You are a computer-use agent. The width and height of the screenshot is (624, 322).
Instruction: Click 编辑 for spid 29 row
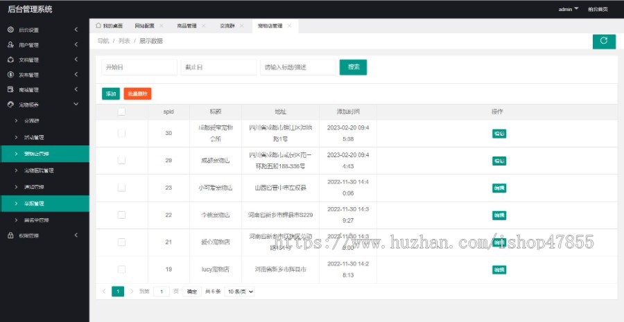(499, 161)
